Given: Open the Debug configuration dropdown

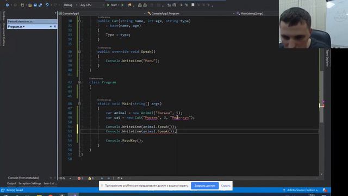Looking at the screenshot, I should (70, 5).
